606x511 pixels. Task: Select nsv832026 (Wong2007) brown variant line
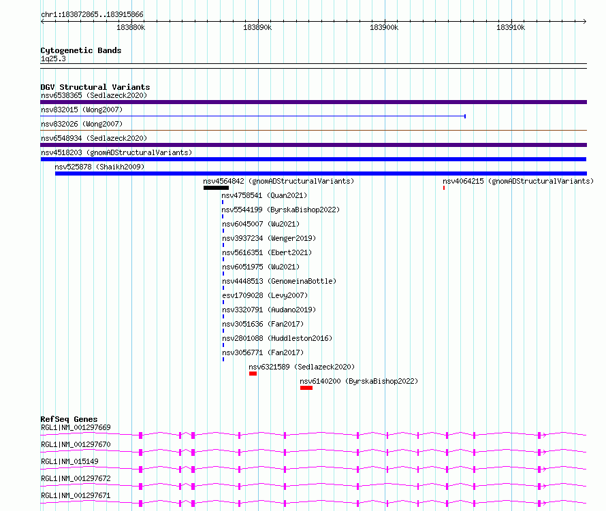(313, 130)
